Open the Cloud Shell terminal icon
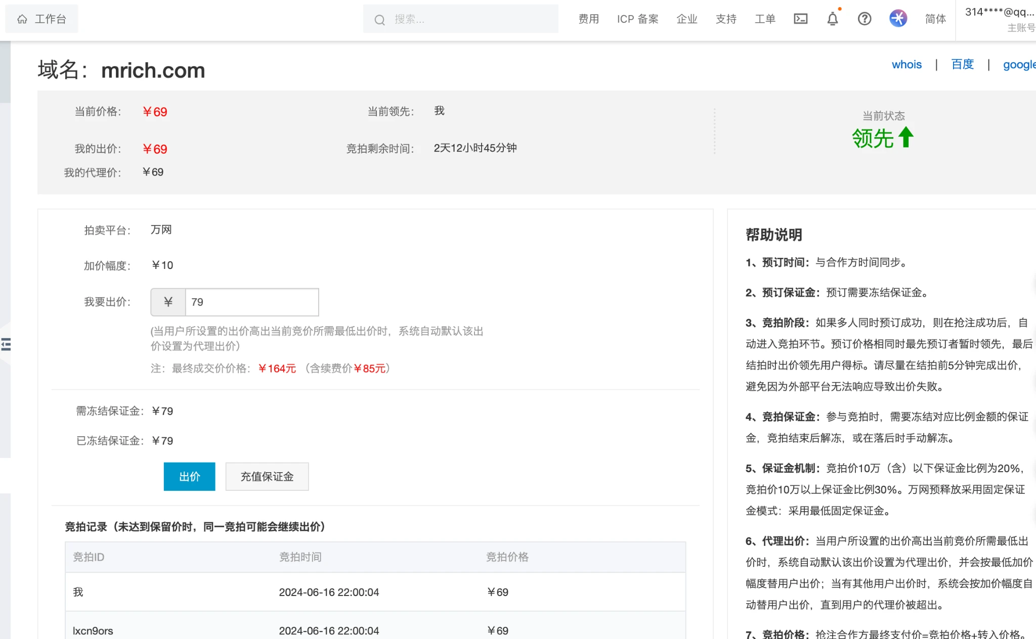This screenshot has height=639, width=1036. pos(800,19)
